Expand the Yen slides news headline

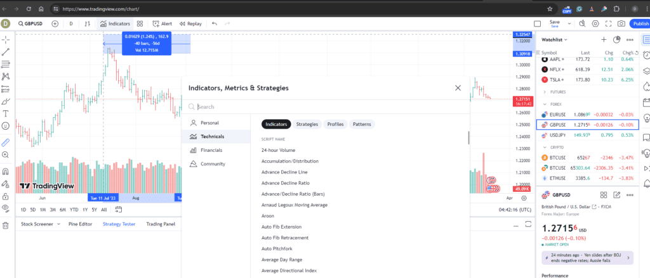point(587,257)
